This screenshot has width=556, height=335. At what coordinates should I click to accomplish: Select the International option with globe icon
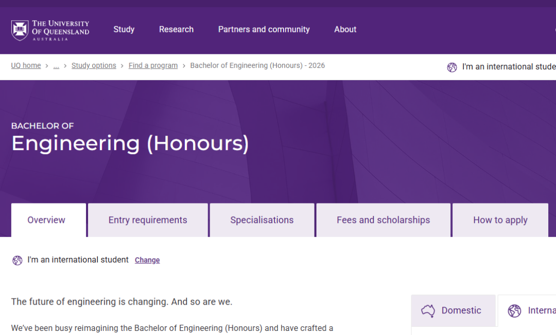530,311
